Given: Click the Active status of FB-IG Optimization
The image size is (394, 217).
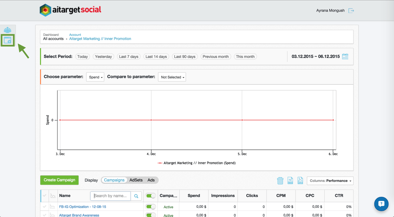Looking at the screenshot, I should click(168, 207).
